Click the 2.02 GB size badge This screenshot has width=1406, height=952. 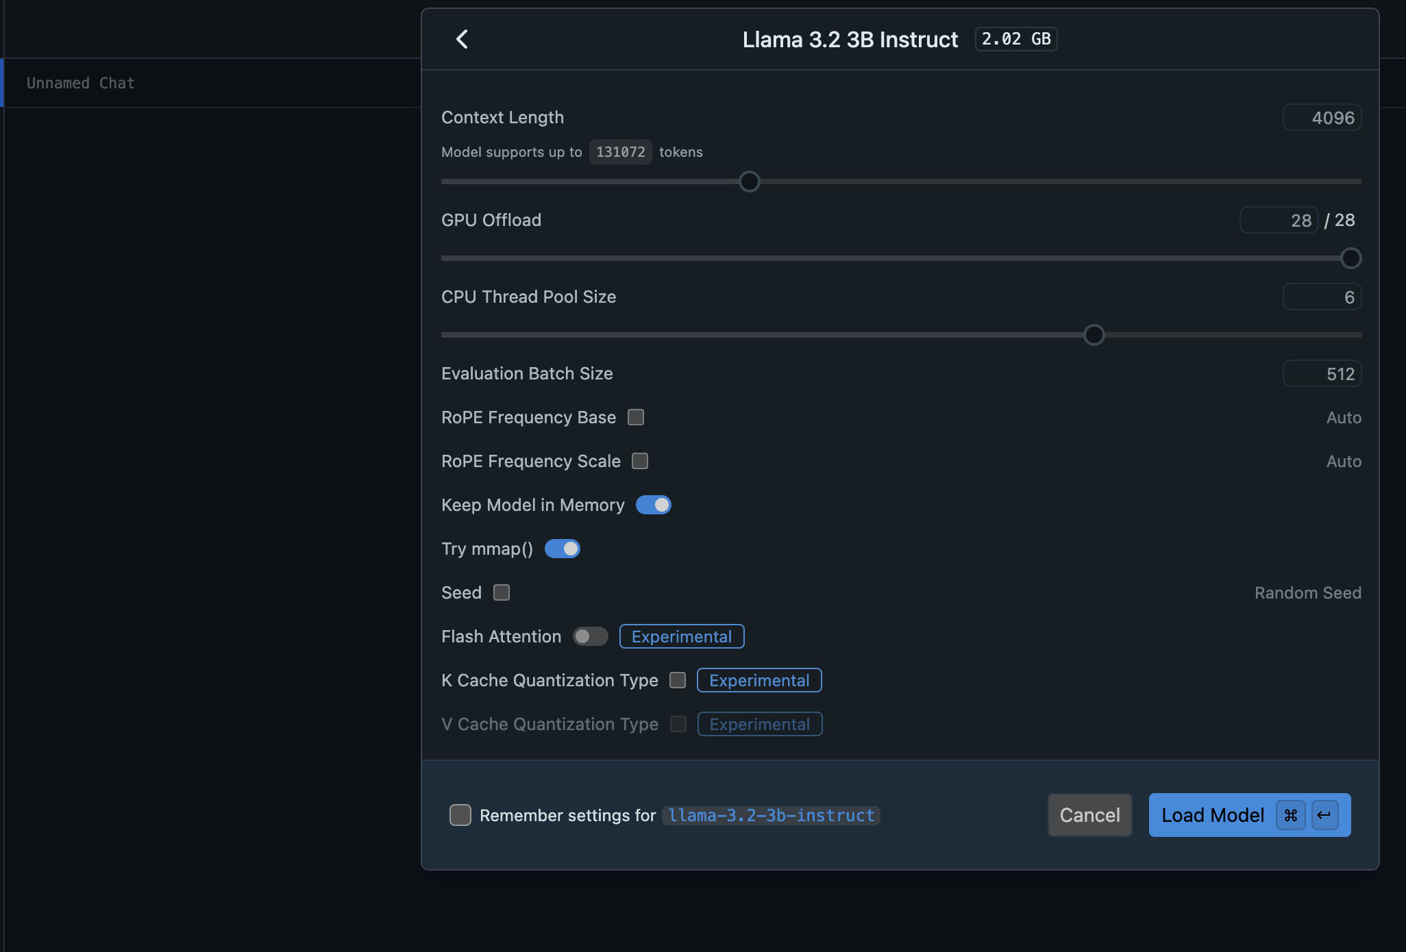[1015, 39]
